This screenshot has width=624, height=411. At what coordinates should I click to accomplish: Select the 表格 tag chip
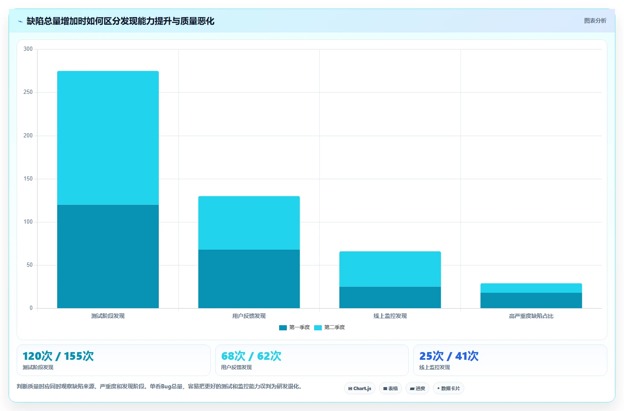tap(391, 388)
